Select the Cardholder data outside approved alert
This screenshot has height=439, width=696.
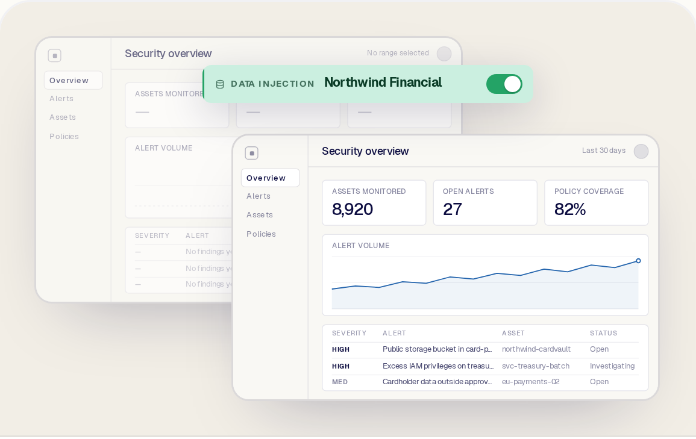point(485,382)
